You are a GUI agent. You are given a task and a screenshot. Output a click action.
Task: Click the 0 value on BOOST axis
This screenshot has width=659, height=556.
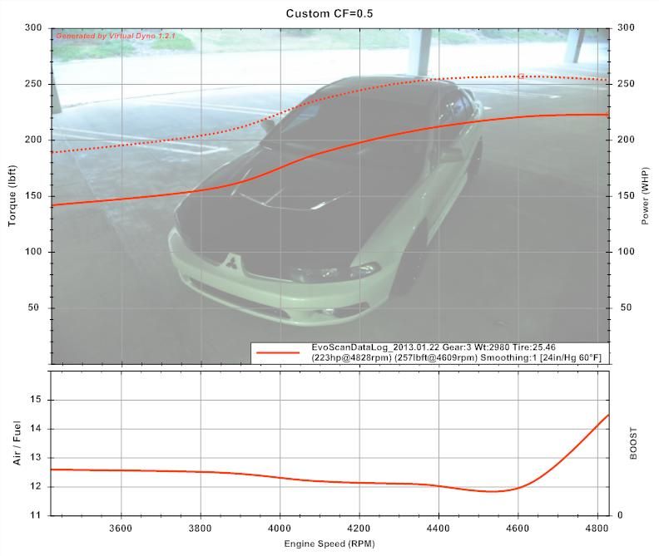click(620, 515)
